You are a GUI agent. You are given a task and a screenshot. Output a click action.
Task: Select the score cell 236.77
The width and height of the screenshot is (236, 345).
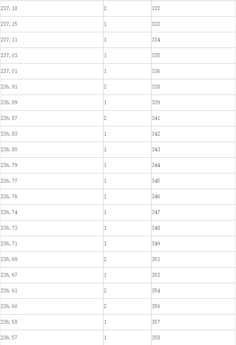[x=52, y=181]
